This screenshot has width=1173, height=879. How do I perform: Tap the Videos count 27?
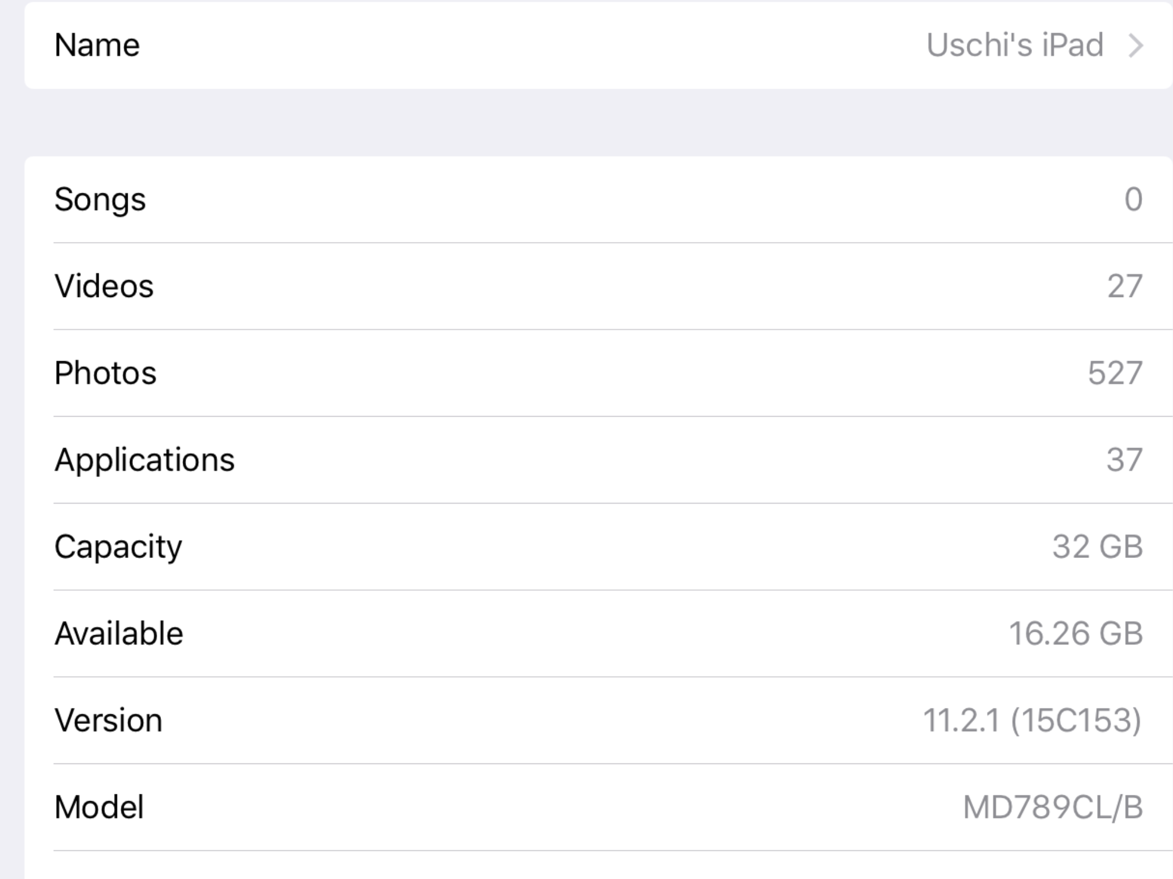coord(1124,286)
